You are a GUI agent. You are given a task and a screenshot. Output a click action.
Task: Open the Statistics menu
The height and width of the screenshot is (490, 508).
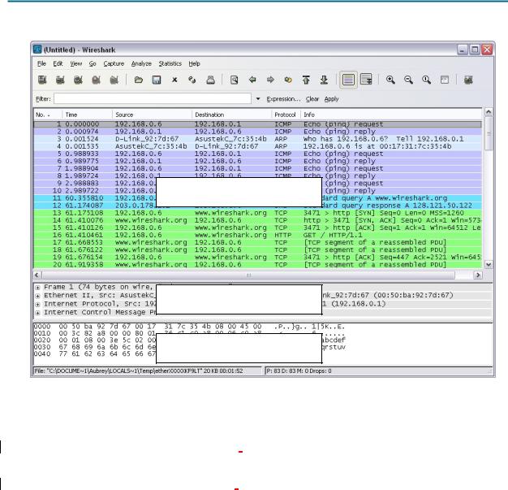170,63
